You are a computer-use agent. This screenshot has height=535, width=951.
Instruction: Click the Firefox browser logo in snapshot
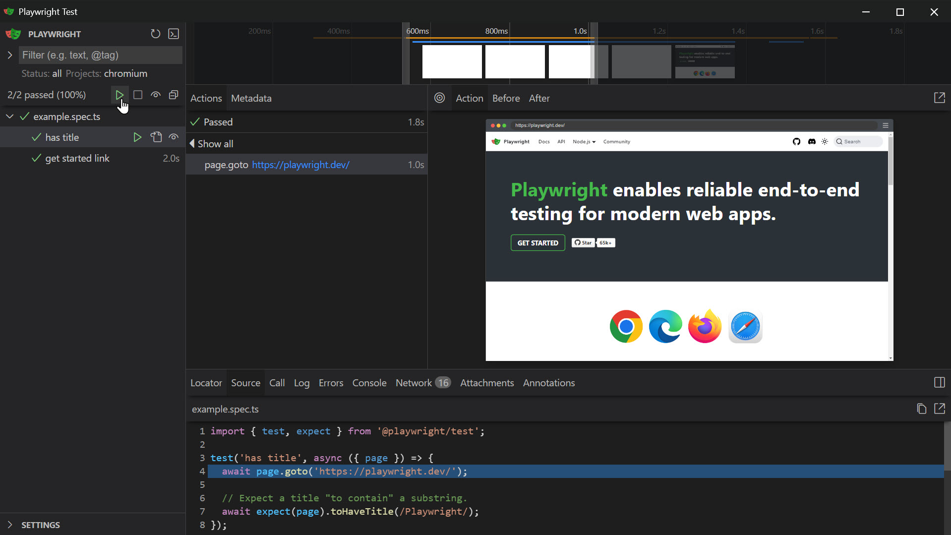tap(705, 326)
